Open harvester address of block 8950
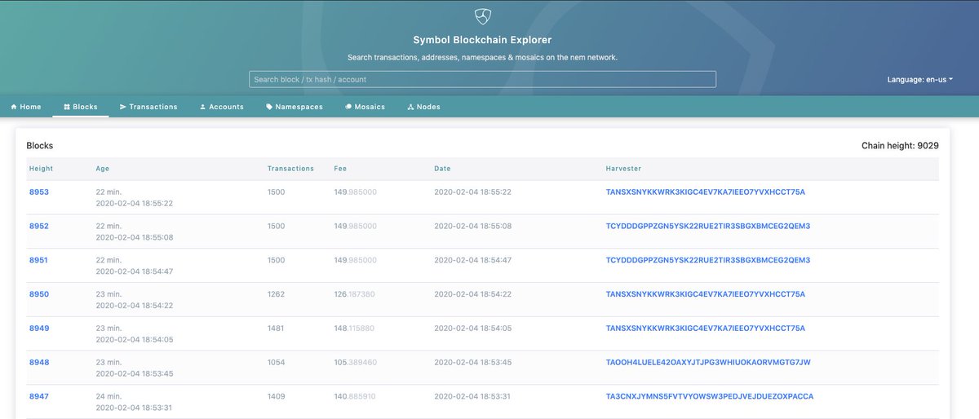 [x=706, y=294]
